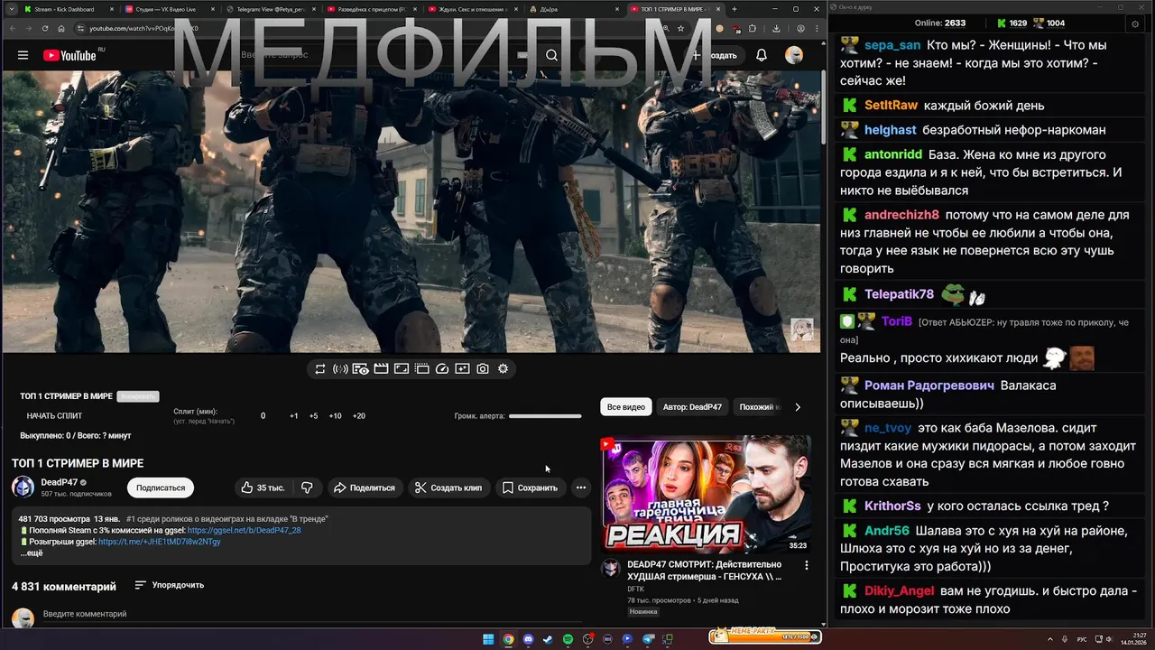Click the YouTube search magnifier button
Viewport: 1155px width, 650px height.
[x=551, y=55]
